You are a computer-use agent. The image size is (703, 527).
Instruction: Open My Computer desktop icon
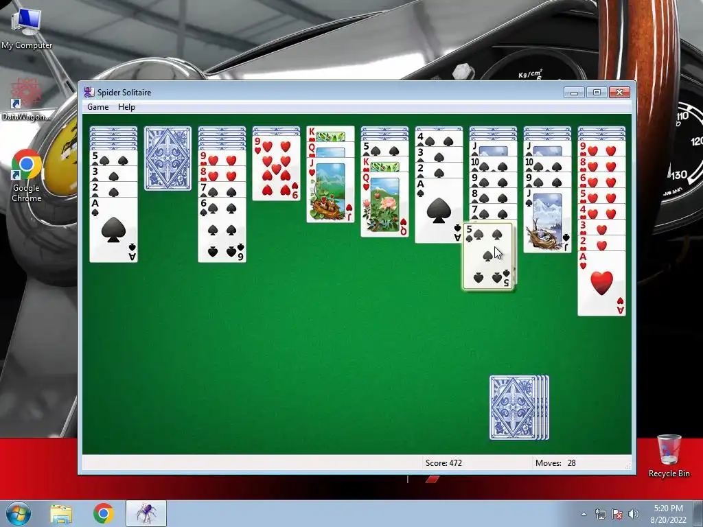click(27, 29)
